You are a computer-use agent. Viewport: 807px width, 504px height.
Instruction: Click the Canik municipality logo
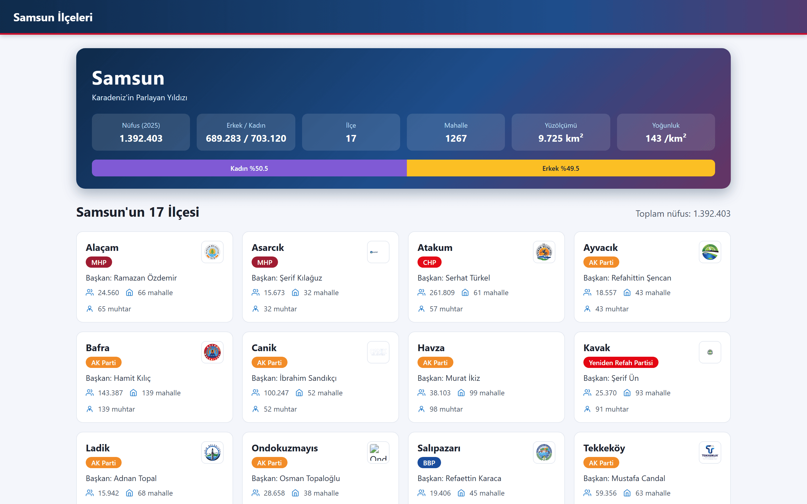pyautogui.click(x=378, y=352)
